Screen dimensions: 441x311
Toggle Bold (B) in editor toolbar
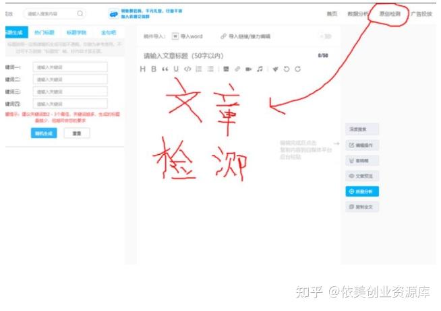click(x=154, y=69)
